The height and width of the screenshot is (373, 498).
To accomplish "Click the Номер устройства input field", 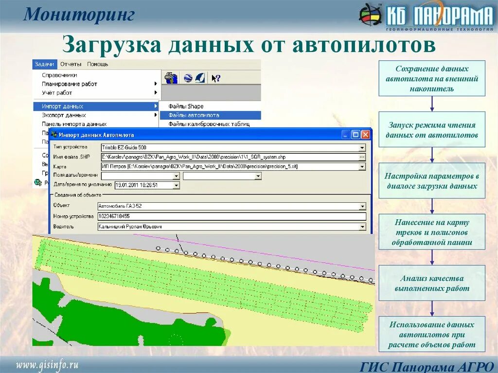I will [232, 216].
